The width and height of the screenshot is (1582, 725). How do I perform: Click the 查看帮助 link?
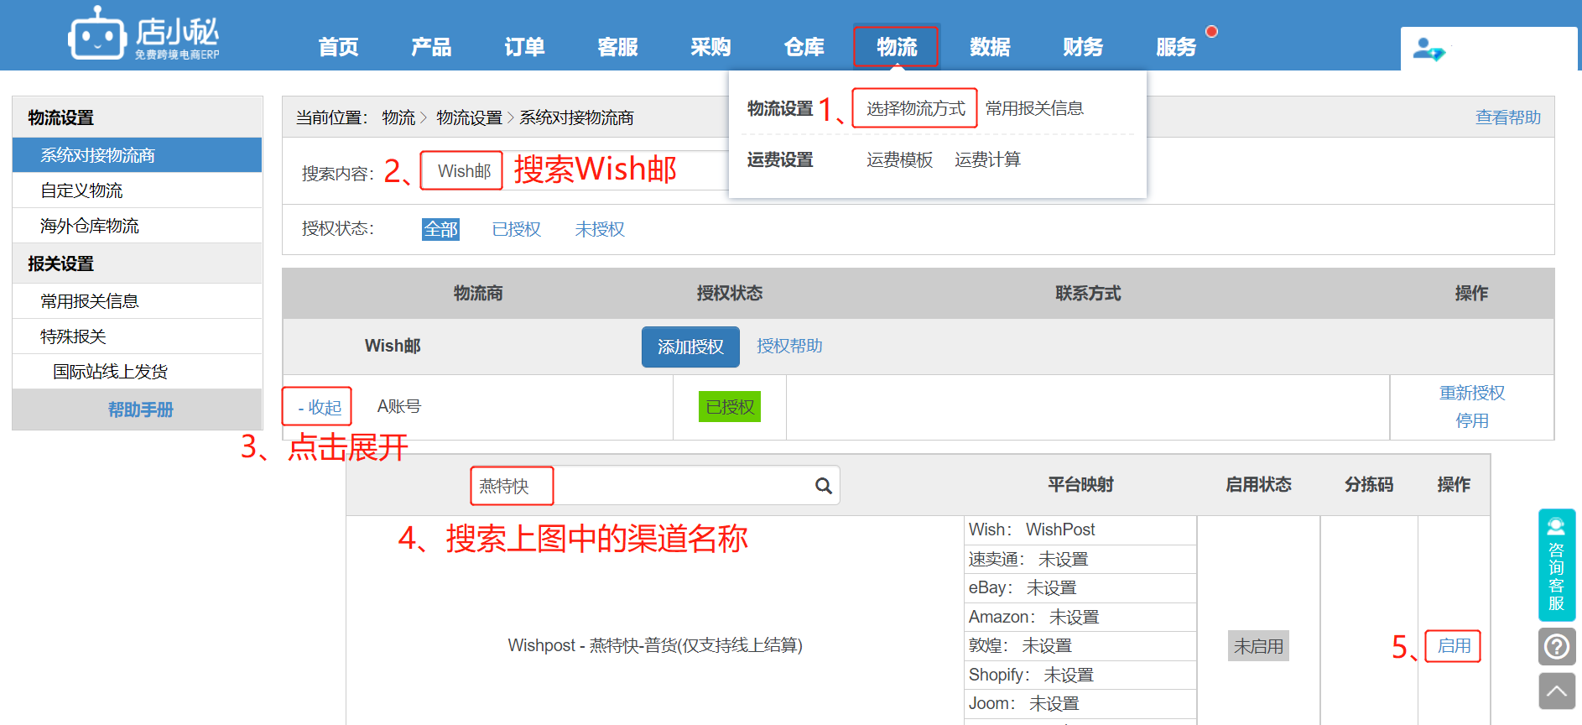pos(1508,117)
